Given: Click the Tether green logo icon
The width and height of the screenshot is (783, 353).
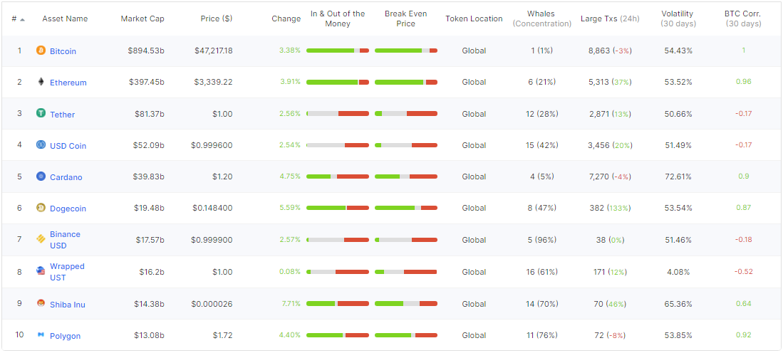Looking at the screenshot, I should pos(41,113).
